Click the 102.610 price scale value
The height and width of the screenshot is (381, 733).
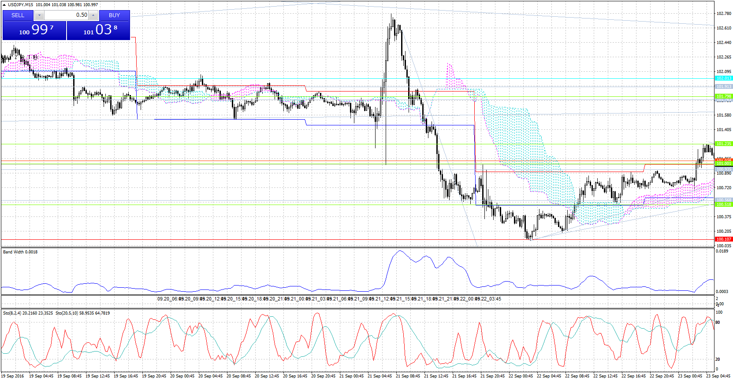tap(724, 28)
